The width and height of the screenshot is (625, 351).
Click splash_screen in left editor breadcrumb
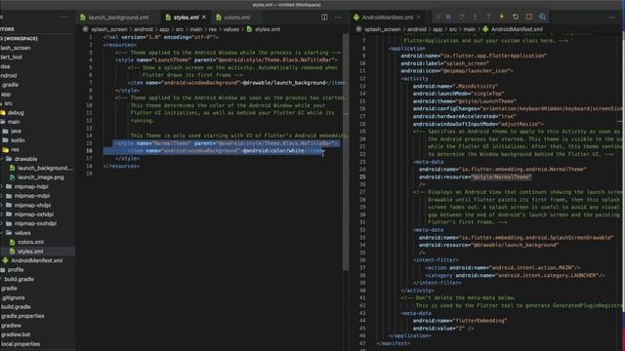pos(108,29)
